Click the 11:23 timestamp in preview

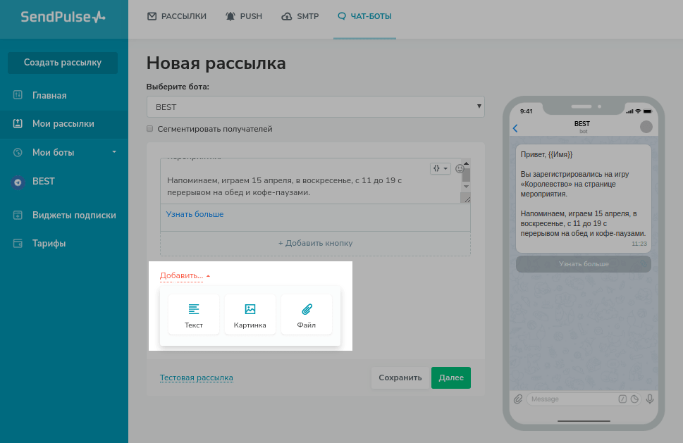pos(639,244)
